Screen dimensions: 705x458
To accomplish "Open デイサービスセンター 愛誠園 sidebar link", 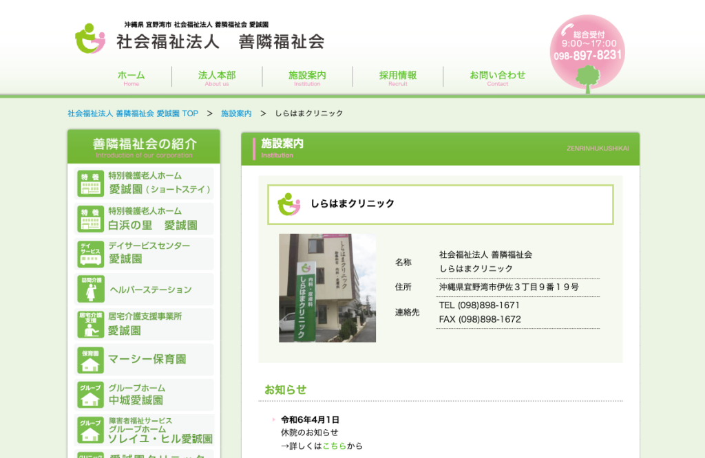I will point(144,254).
